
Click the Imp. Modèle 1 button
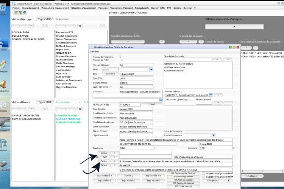coord(104,181)
